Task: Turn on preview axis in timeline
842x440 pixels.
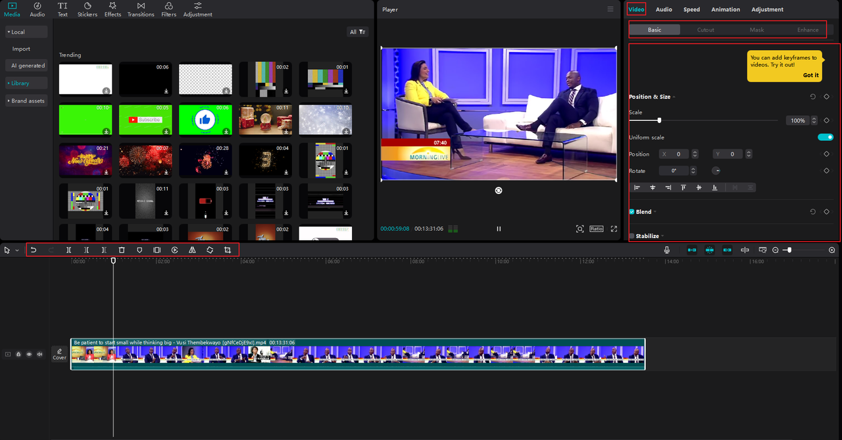Action: (745, 250)
